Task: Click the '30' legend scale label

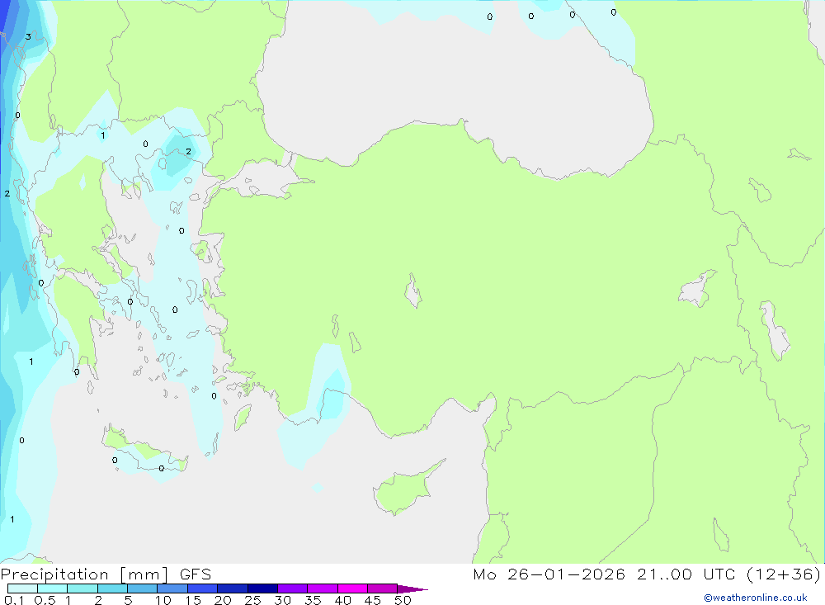Action: point(282,600)
